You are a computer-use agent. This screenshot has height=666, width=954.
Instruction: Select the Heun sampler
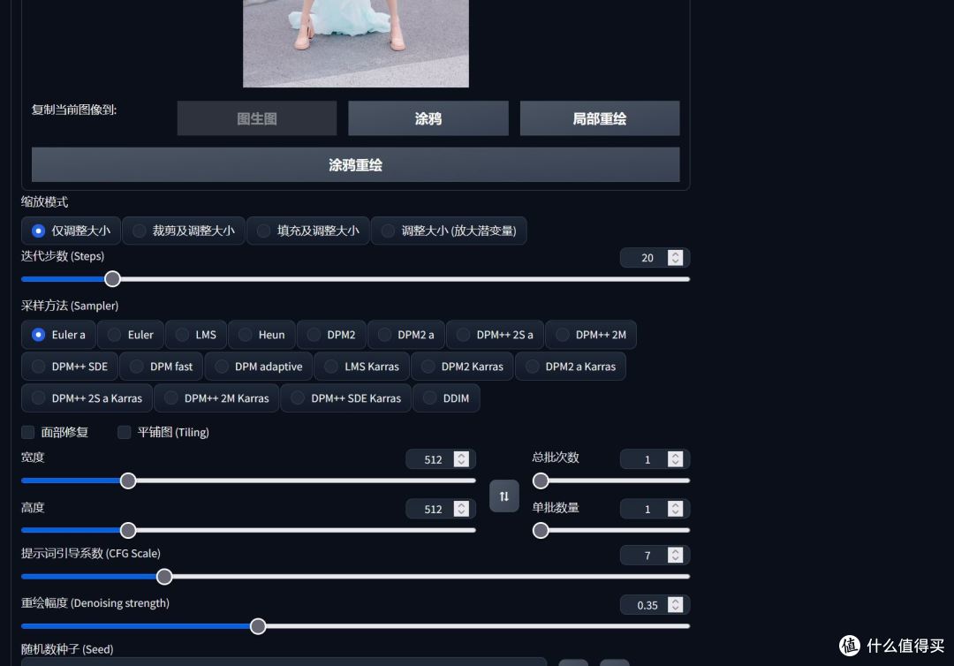tap(261, 334)
